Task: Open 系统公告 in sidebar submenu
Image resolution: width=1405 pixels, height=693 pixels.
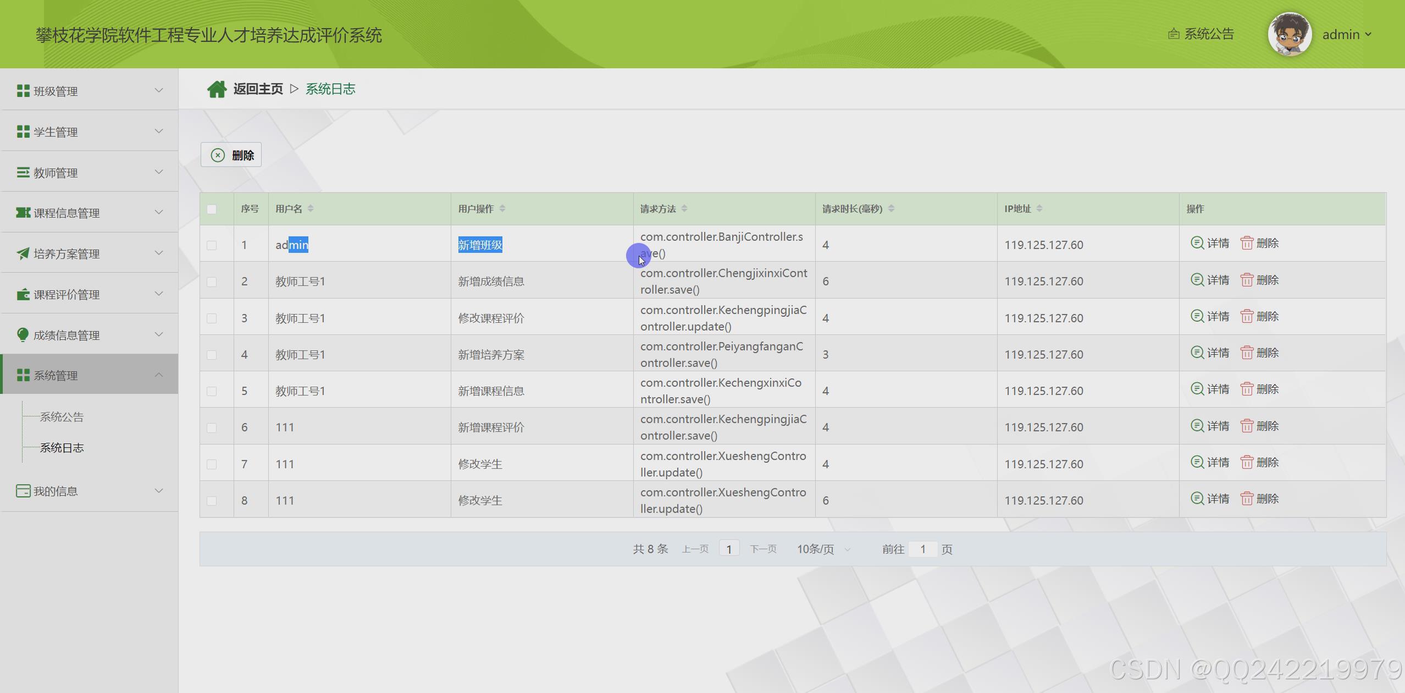Action: tap(62, 417)
